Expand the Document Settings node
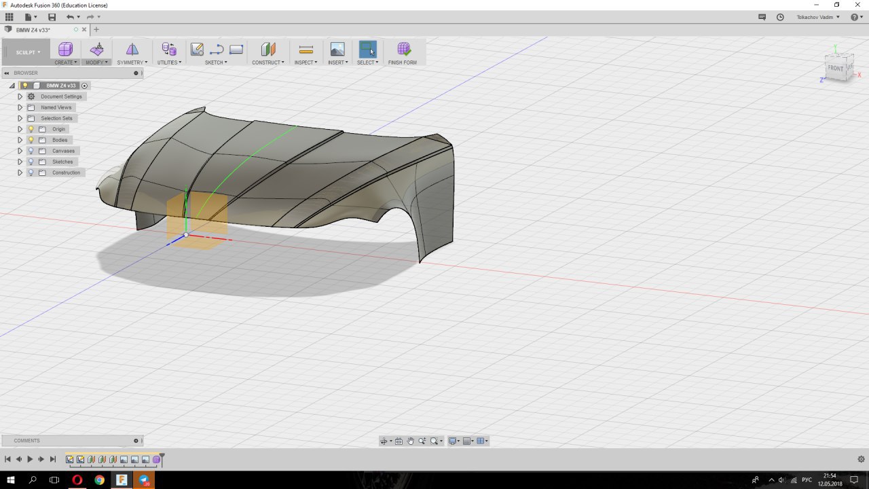Screen dimensions: 869x489 [x=20, y=96]
